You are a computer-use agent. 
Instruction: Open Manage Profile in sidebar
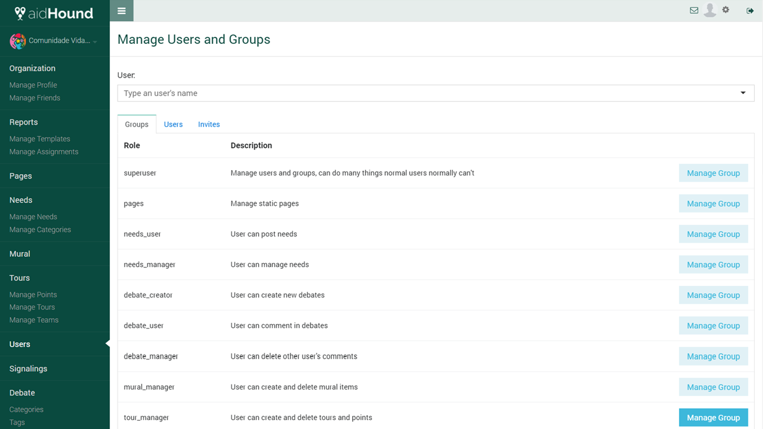coord(33,85)
